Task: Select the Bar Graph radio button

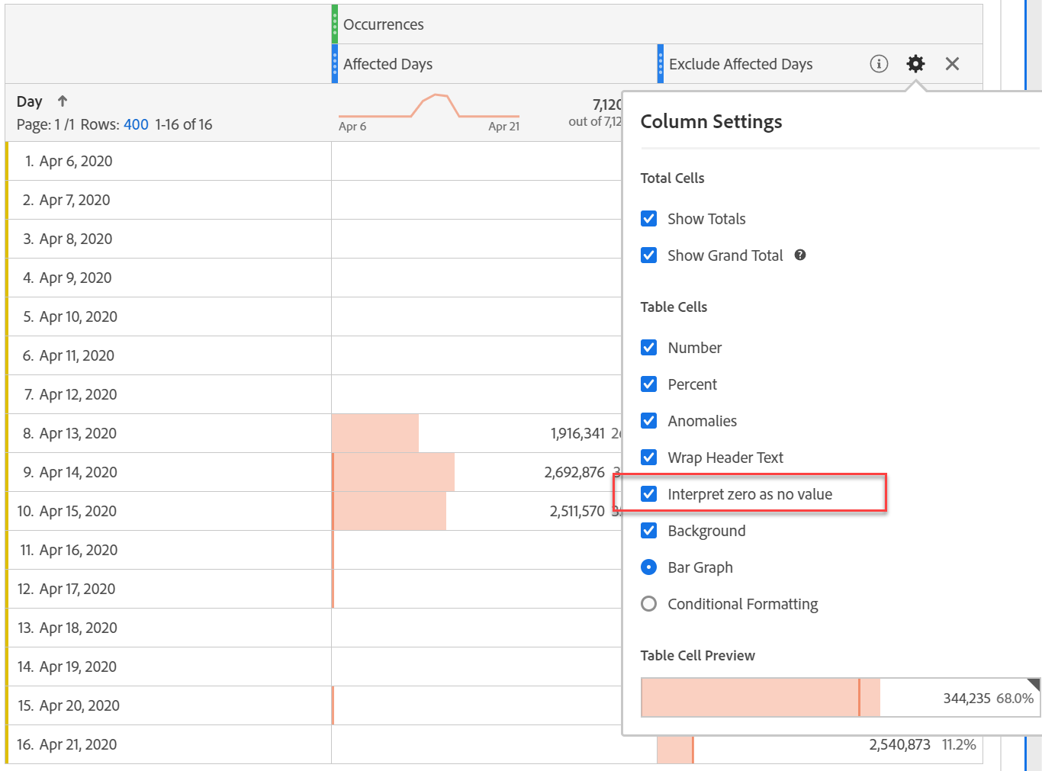Action: pos(649,567)
